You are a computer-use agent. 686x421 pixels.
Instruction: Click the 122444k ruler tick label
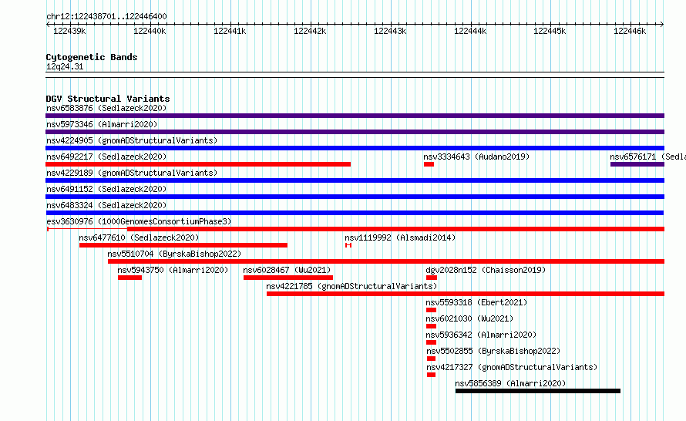point(470,31)
